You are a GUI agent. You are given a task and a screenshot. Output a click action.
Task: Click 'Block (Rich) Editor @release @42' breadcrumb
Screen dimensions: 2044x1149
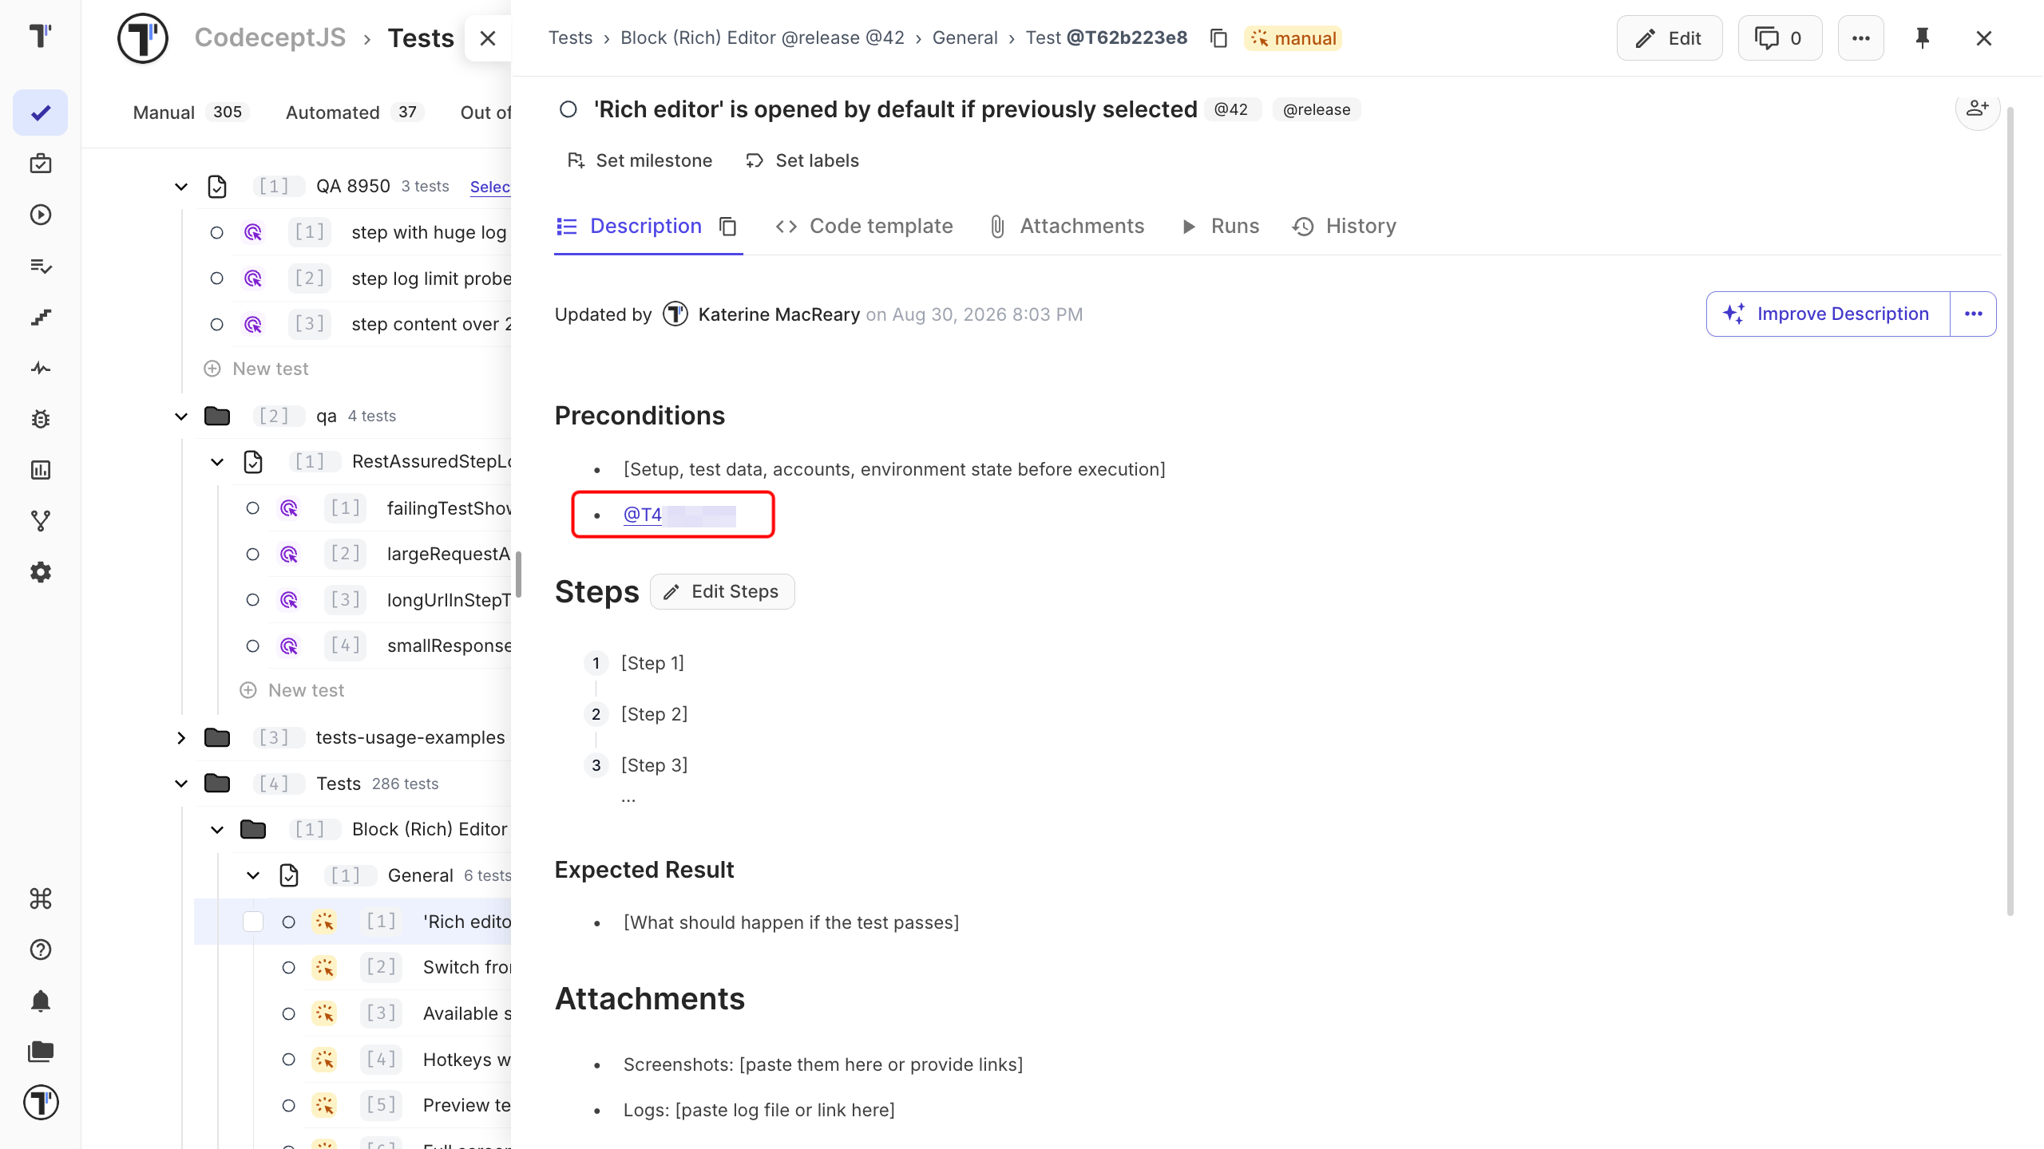pos(763,38)
